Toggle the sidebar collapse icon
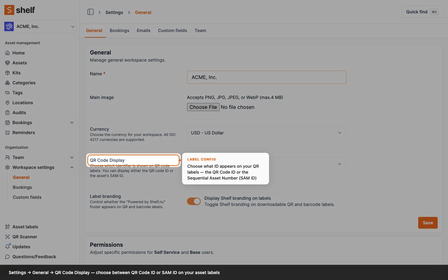 (91, 12)
